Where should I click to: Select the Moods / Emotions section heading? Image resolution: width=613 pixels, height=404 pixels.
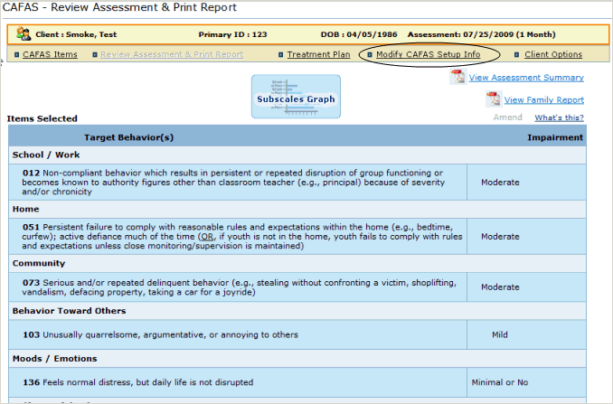(55, 359)
